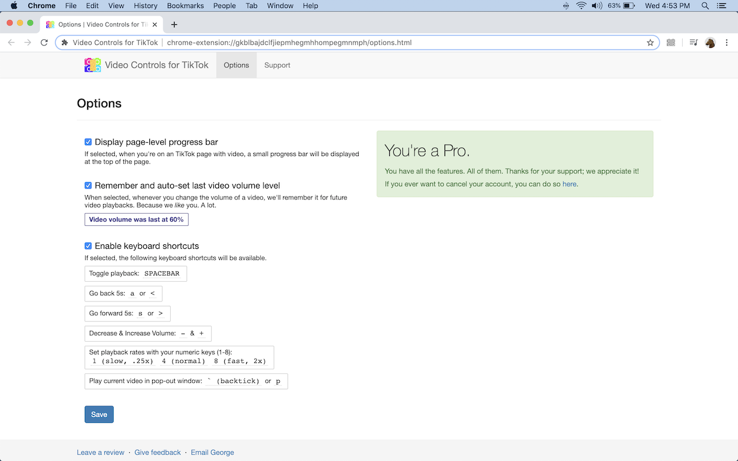Click the Email George link
The image size is (738, 461).
pyautogui.click(x=212, y=452)
